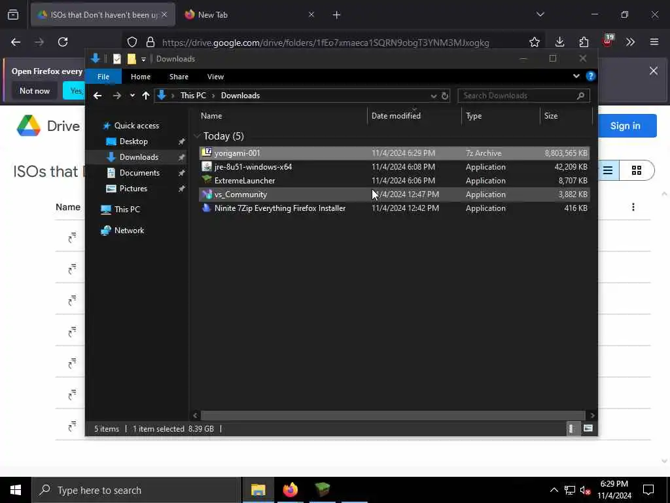Click the vs_Community file icon
The width and height of the screenshot is (670, 503).
tap(207, 194)
